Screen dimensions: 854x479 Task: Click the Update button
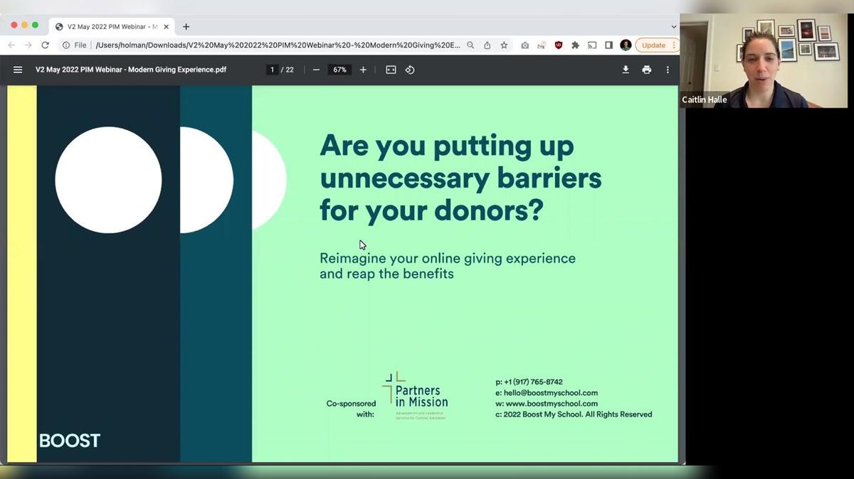click(x=653, y=45)
